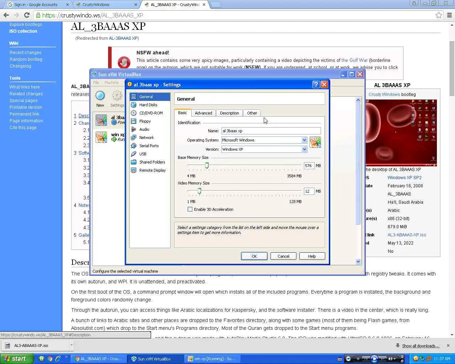Open Shared Folders settings category

150,162
